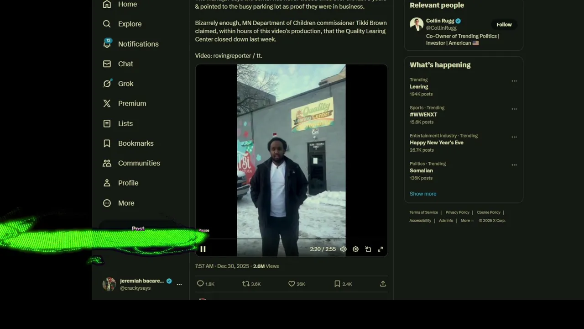Switch the video to fullscreen
The image size is (584, 329).
click(x=380, y=249)
